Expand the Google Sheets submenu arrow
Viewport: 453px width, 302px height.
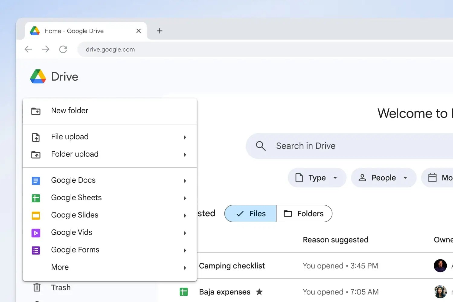[x=185, y=198]
